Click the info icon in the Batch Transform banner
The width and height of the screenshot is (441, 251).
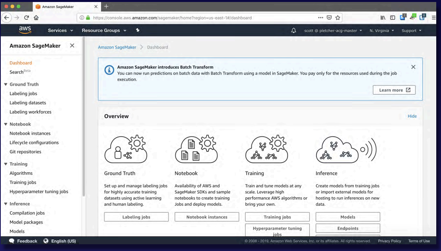click(109, 70)
